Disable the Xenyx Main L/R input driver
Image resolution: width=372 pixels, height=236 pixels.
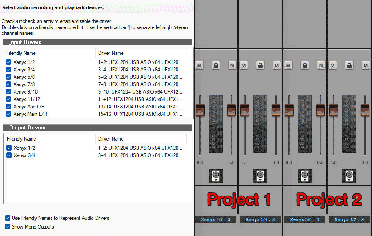tap(9, 114)
